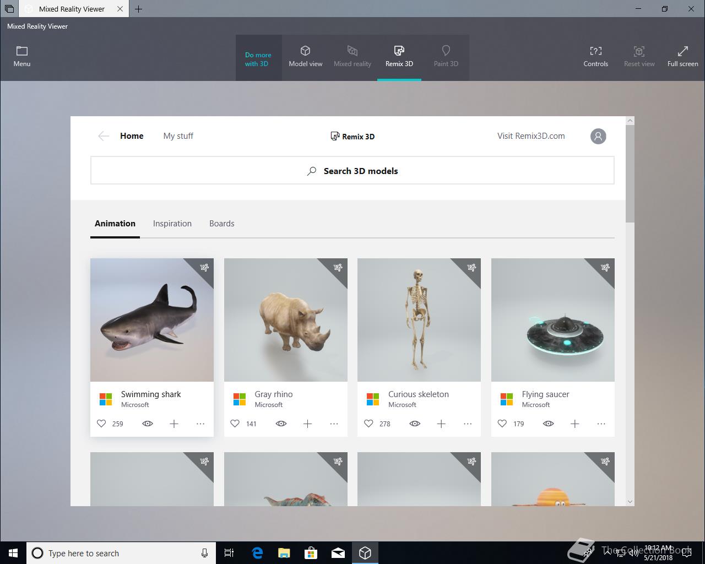Click the Flying saucer title

tap(545, 394)
